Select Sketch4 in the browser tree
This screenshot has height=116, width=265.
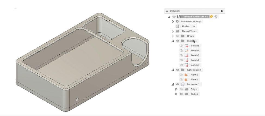(x=195, y=60)
